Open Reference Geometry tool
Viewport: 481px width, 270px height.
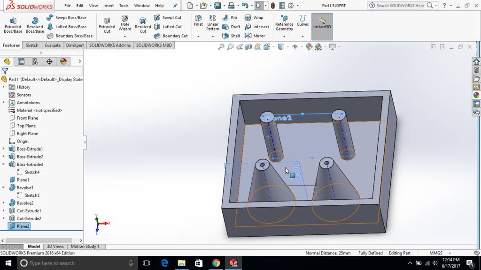[x=284, y=23]
